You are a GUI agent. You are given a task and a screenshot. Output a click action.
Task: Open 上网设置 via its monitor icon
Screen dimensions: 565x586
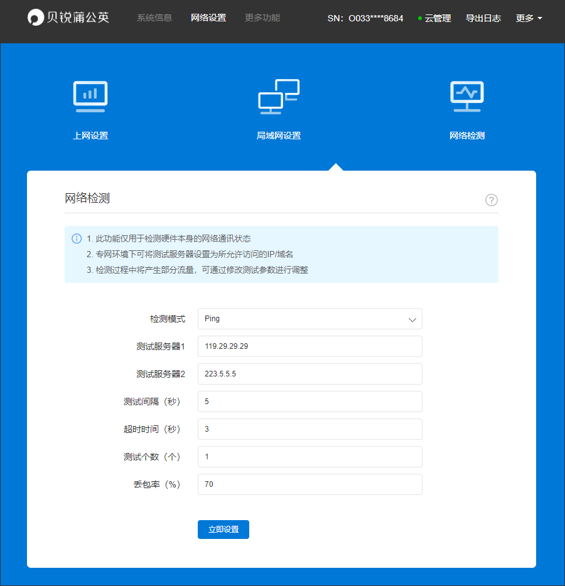[x=90, y=95]
